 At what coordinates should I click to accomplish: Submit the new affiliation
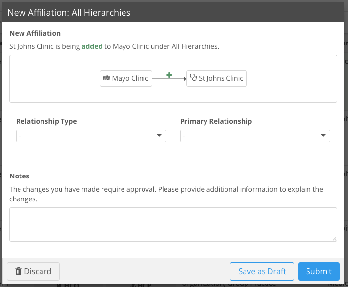pyautogui.click(x=319, y=271)
